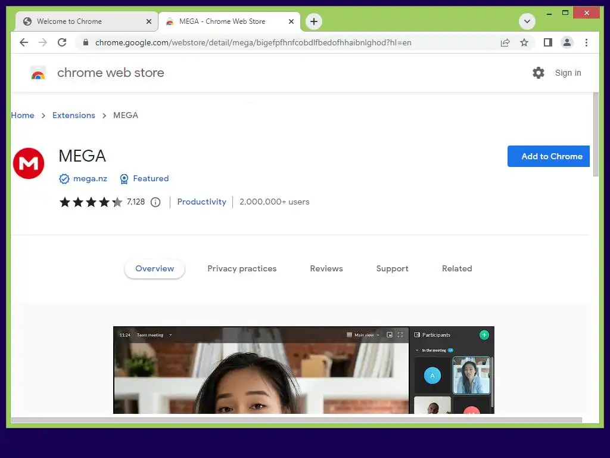Go to Home in the breadcrumb
This screenshot has height=458, width=610.
(x=23, y=115)
